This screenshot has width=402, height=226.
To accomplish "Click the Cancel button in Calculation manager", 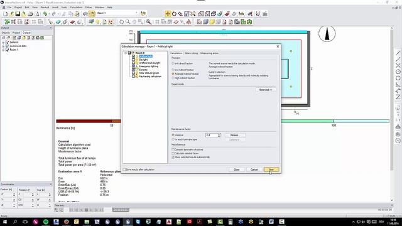I will 254,169.
